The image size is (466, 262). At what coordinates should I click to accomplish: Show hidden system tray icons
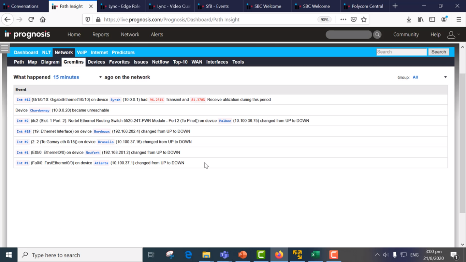pos(377,255)
